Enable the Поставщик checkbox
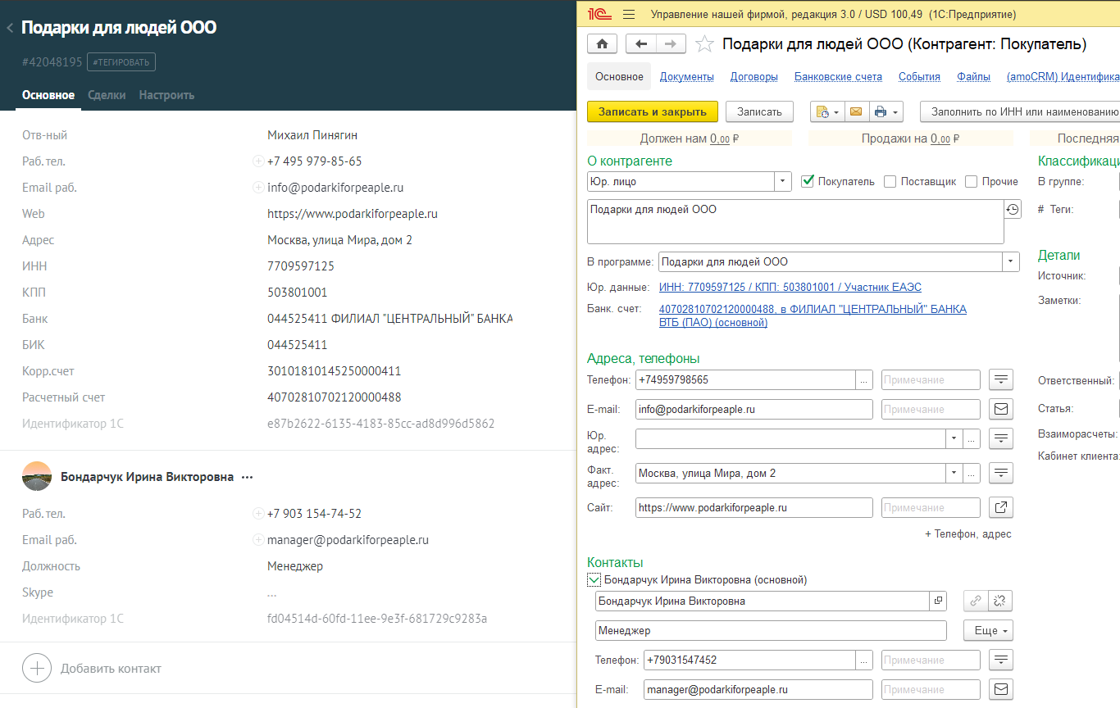The image size is (1120, 708). coord(890,181)
